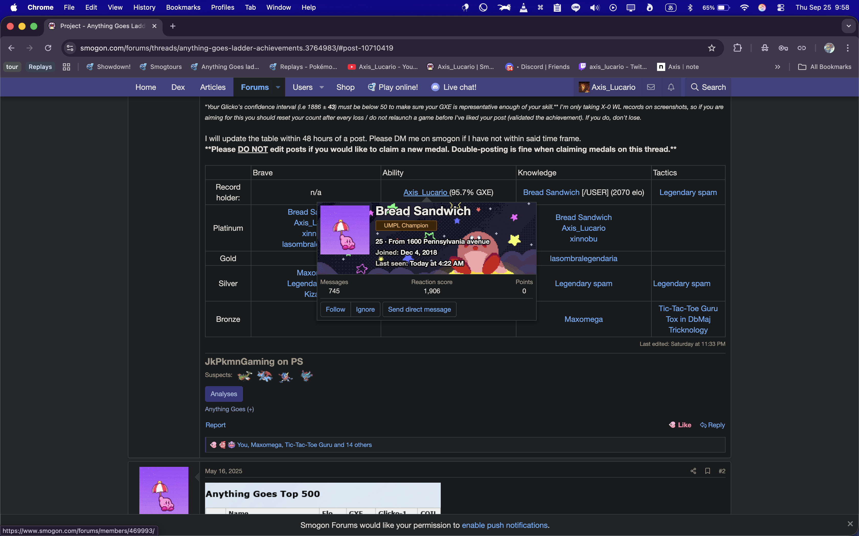Follow Bread Sandwich
The height and width of the screenshot is (536, 859).
(x=335, y=309)
